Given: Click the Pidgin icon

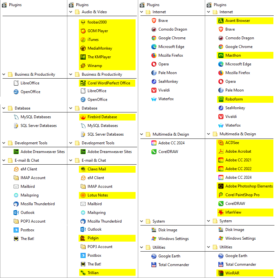Looking at the screenshot, I should pos(83,238).
